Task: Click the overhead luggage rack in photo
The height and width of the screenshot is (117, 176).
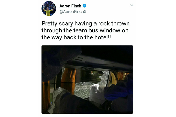Action: coord(99,63)
